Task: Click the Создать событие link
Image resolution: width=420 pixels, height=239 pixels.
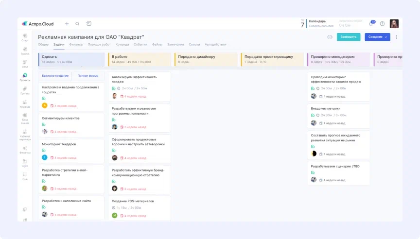Action: tap(321, 26)
